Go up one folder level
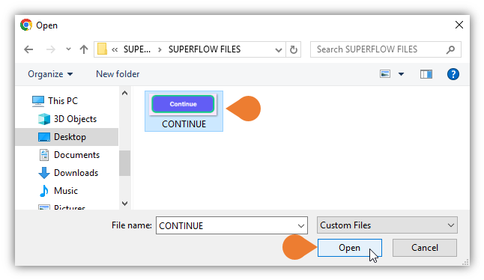This screenshot has width=484, height=280. pos(84,49)
